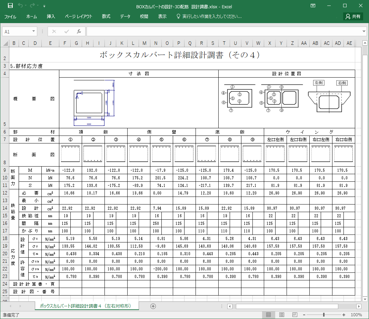The height and width of the screenshot is (319, 369).
Task: Click the 設計位置図 header cell
Action: coord(287,74)
